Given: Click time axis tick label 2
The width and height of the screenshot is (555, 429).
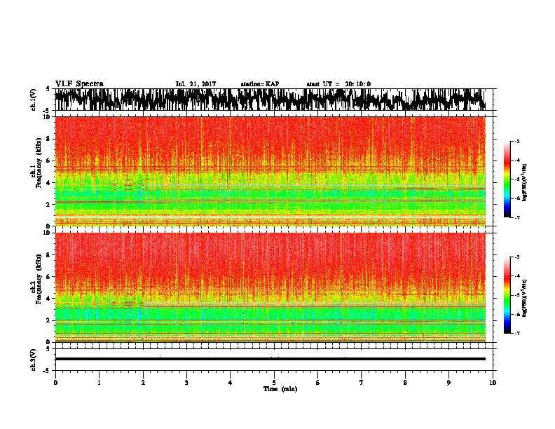Looking at the screenshot, I should 143,382.
